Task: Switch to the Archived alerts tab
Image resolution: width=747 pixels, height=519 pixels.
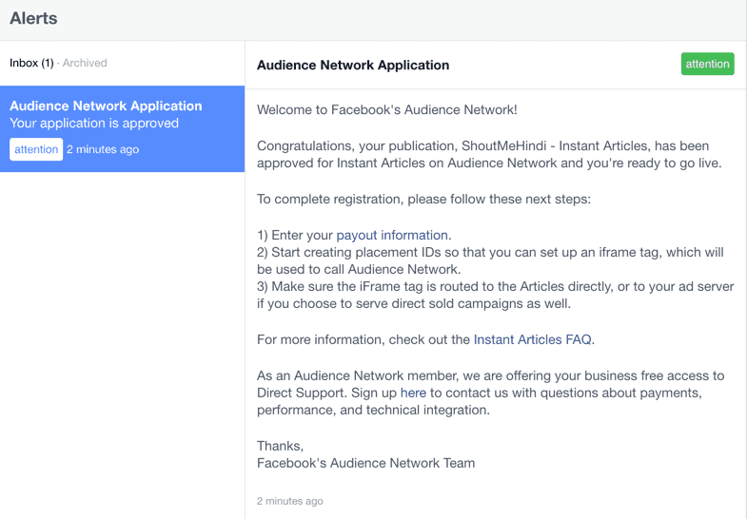Action: click(x=85, y=63)
